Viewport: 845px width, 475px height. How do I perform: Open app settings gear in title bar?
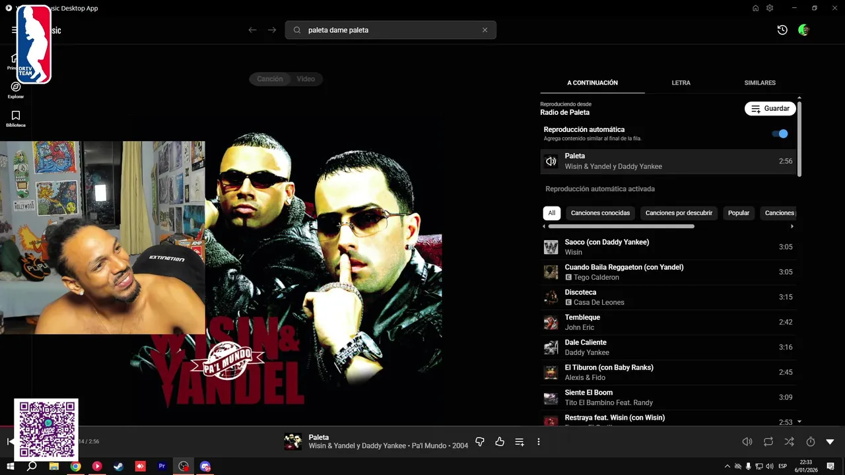click(x=770, y=8)
